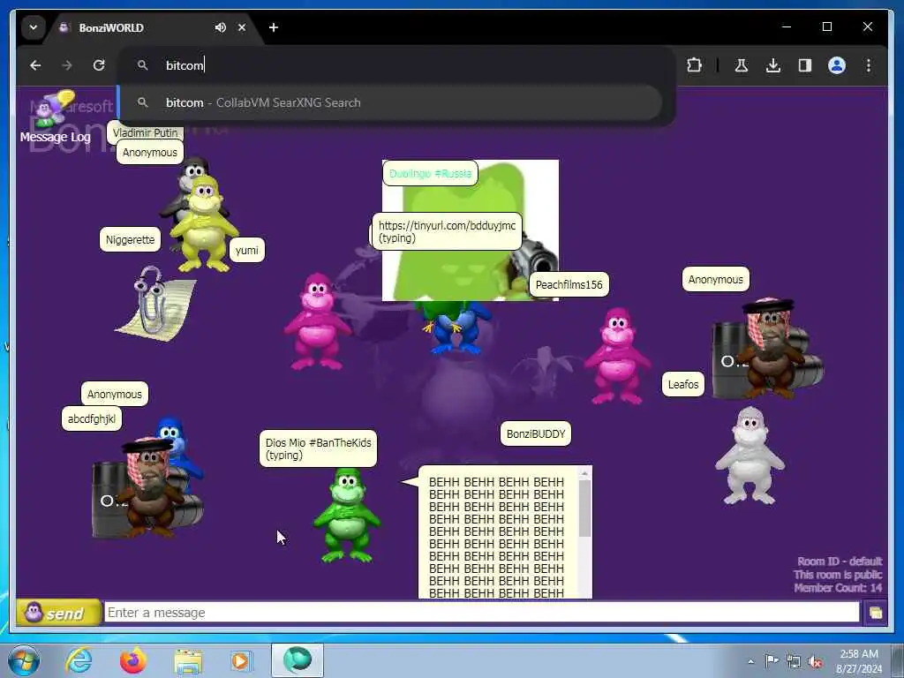Open the taskbar clock 2:58 AM

coord(859,661)
